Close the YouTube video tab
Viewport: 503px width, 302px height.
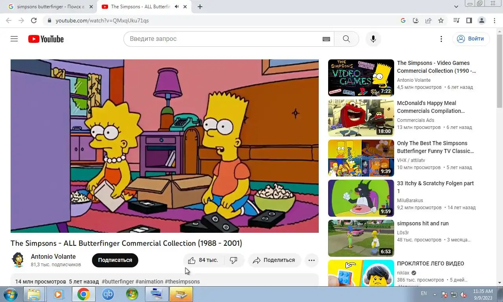click(185, 7)
